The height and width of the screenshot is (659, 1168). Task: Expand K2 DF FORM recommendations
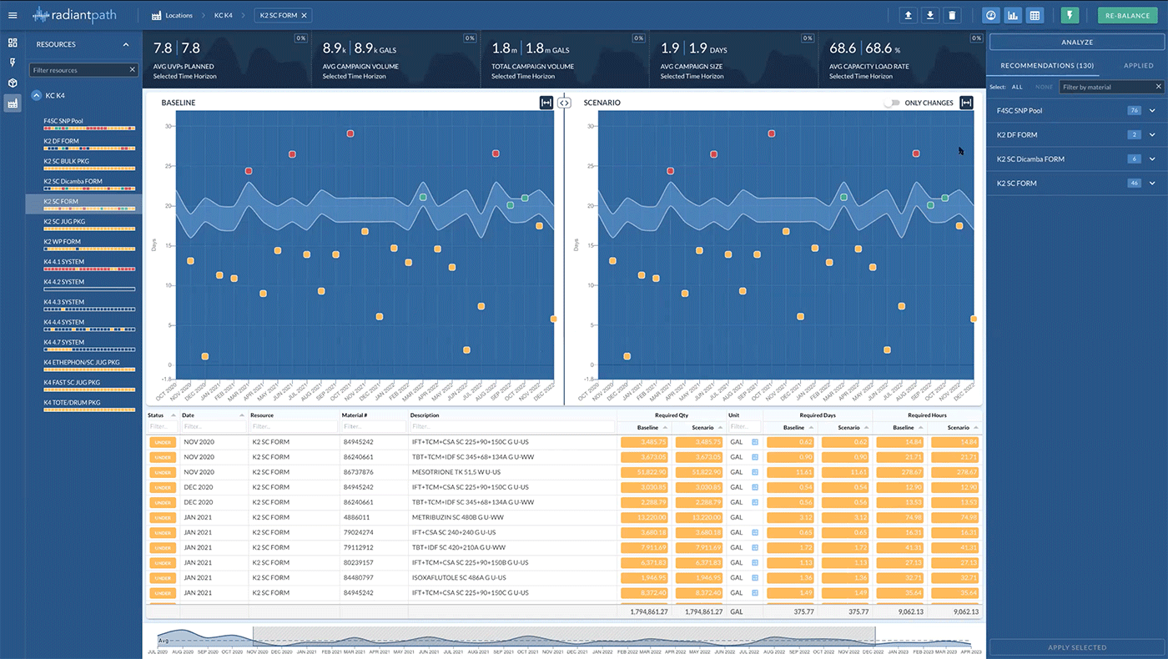pos(1152,134)
